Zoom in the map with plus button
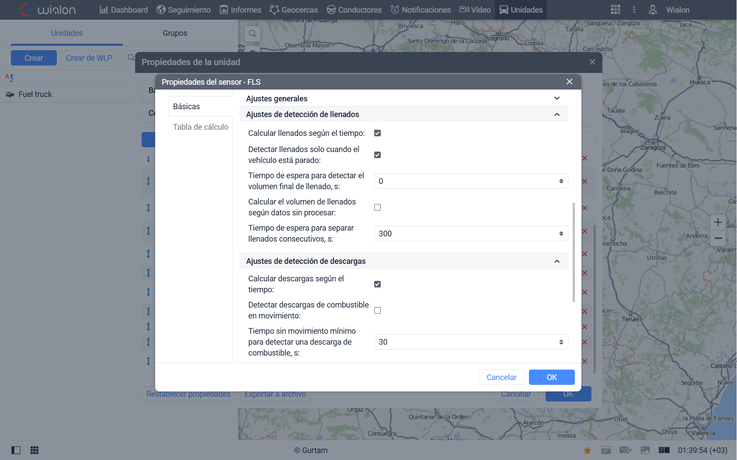 pos(718,222)
